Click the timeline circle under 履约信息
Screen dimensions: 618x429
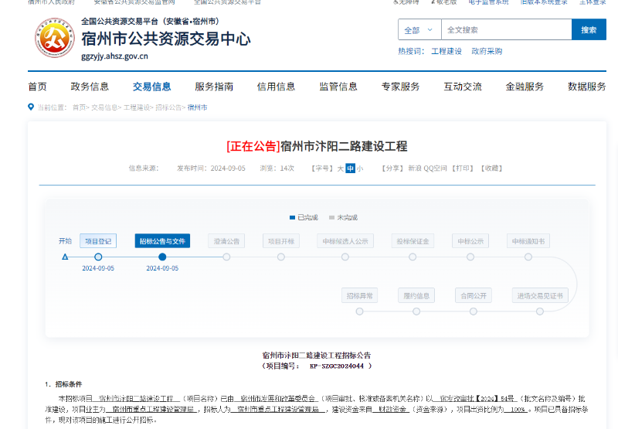point(416,312)
